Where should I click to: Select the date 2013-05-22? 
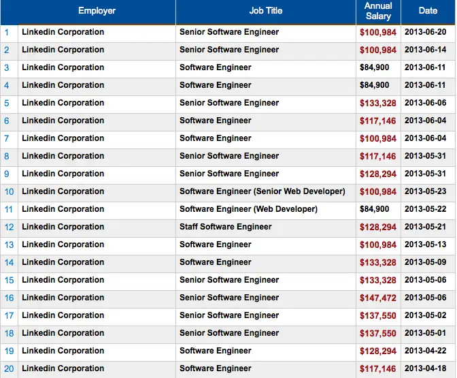pos(425,209)
